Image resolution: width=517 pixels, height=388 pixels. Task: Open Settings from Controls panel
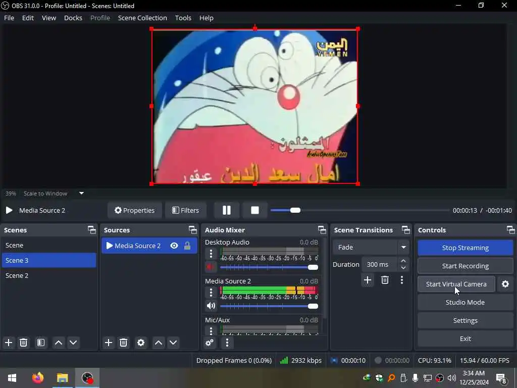(465, 320)
